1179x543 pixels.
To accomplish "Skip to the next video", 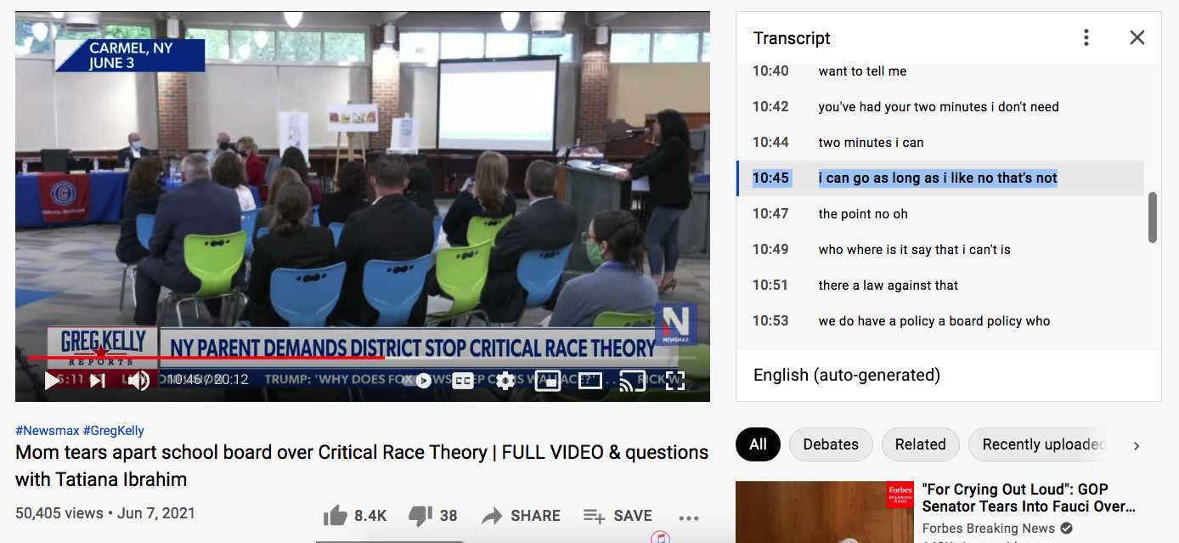I will tap(98, 381).
